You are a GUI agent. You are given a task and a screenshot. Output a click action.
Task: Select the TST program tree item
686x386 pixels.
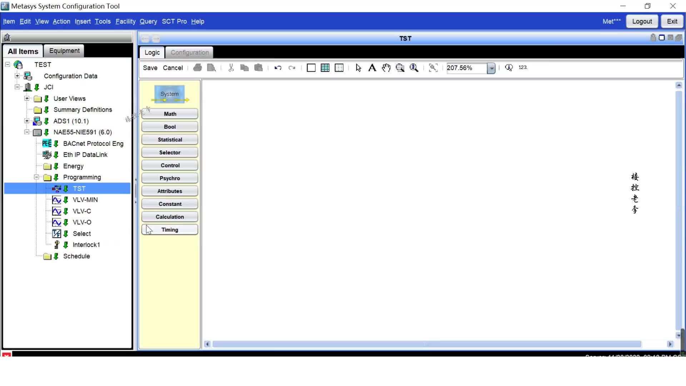point(79,188)
